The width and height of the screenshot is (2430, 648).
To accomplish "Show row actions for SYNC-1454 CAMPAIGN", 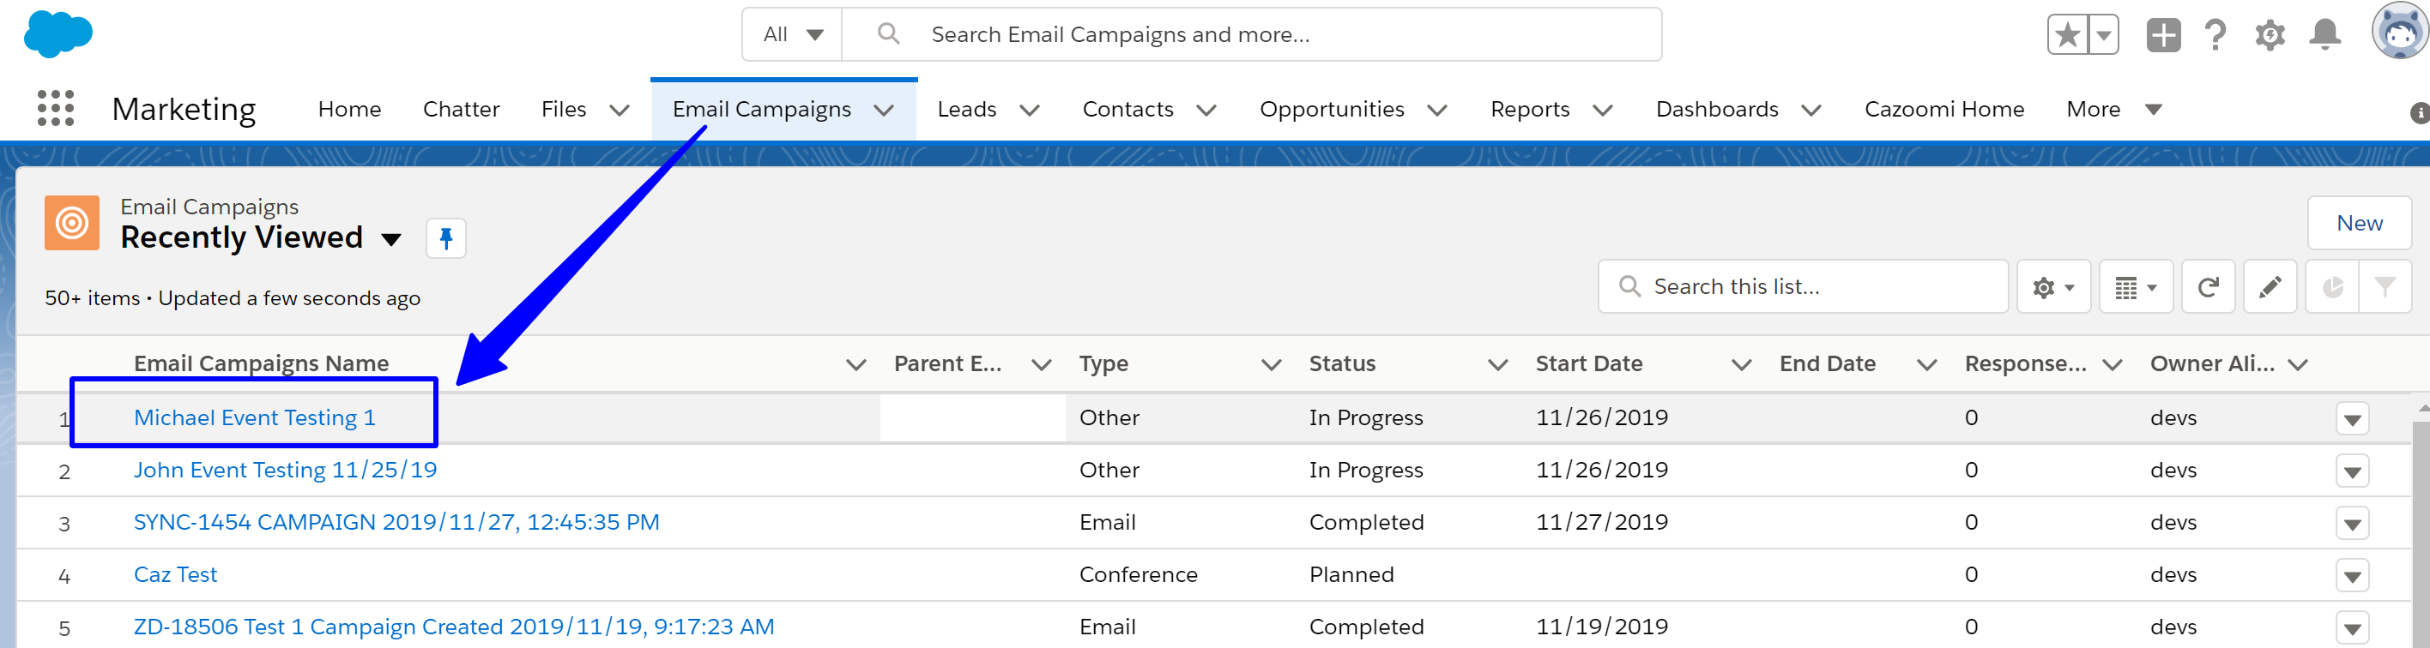I will [x=2352, y=524].
